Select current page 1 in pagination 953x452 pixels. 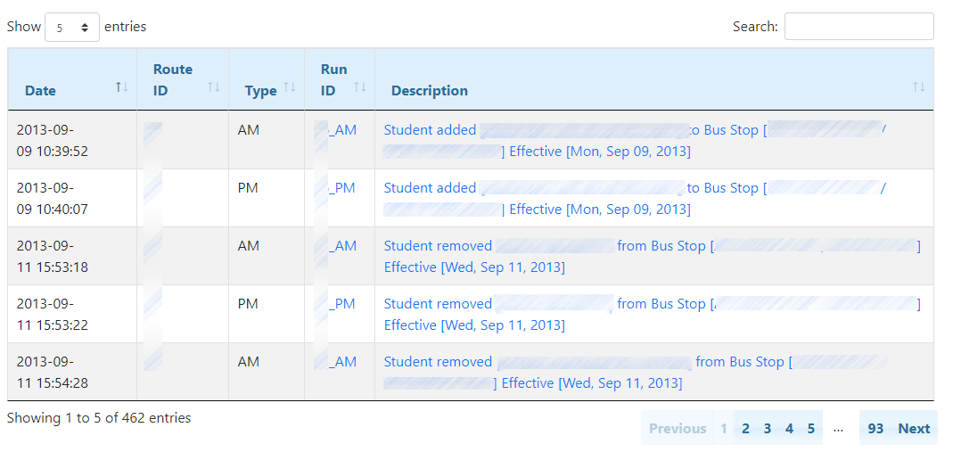724,429
